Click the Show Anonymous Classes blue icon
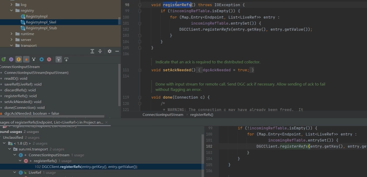 click(x=41, y=59)
